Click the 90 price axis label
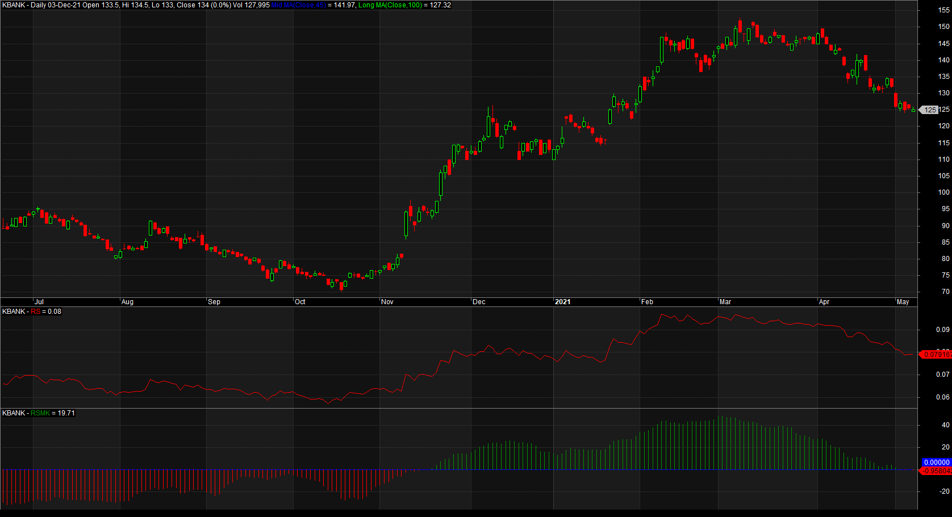The width and height of the screenshot is (952, 517). click(x=945, y=226)
